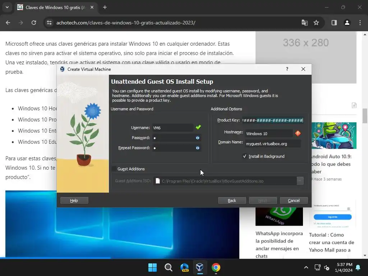Open WhatsApp article thumbnail in sidebar
368x276 pixels.
[x=279, y=216]
